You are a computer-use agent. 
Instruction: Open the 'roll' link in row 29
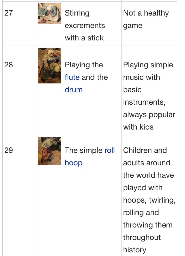[x=109, y=150]
